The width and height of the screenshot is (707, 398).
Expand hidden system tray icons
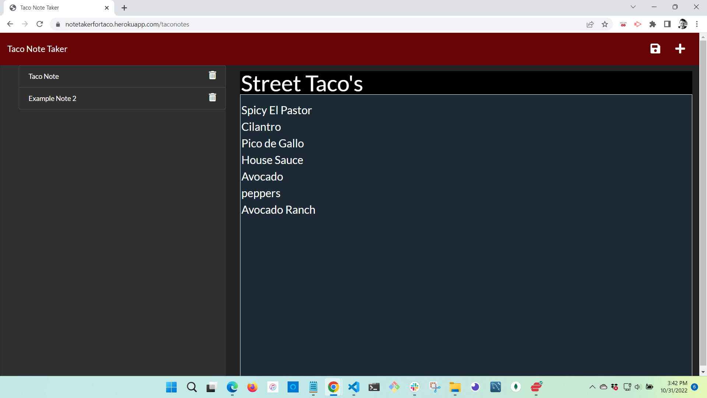(592, 387)
